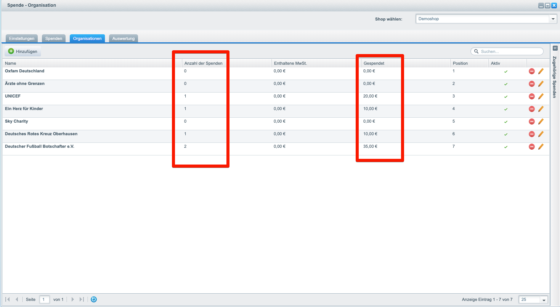The height and width of the screenshot is (307, 560).
Task: Delete Ein Herz für Kinder row
Action: click(531, 109)
